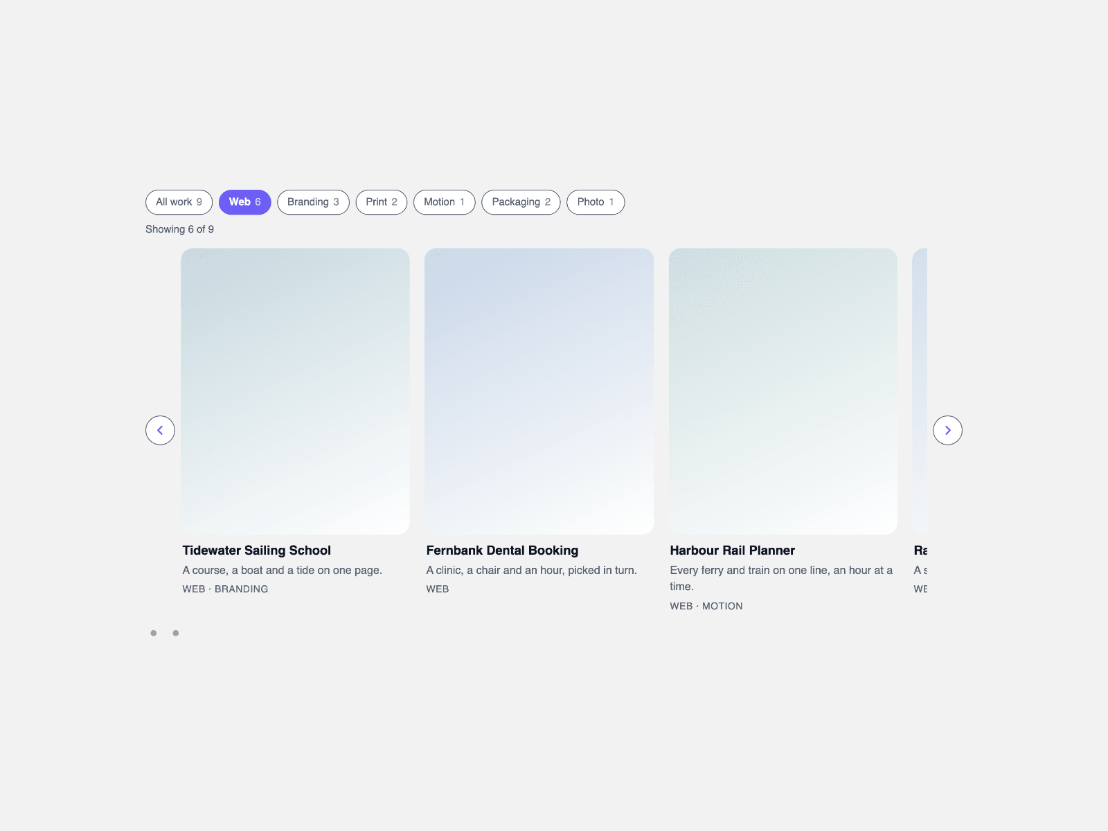Open the Harbour Rail Planner thumbnail
1108x831 pixels.
pos(783,391)
